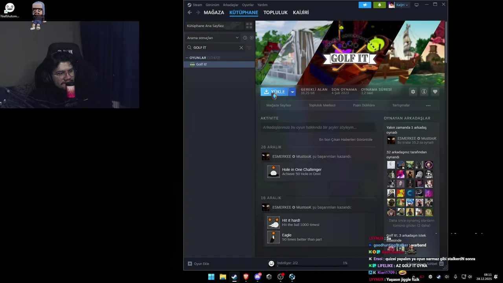Open the Puan Dükkânı link
503x283 pixels.
click(x=364, y=105)
